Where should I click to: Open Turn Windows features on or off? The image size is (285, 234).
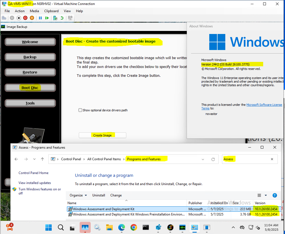coord(40,191)
